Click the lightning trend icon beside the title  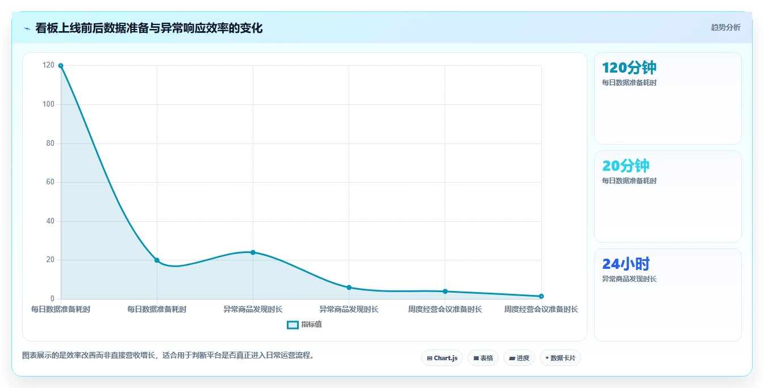tap(27, 28)
